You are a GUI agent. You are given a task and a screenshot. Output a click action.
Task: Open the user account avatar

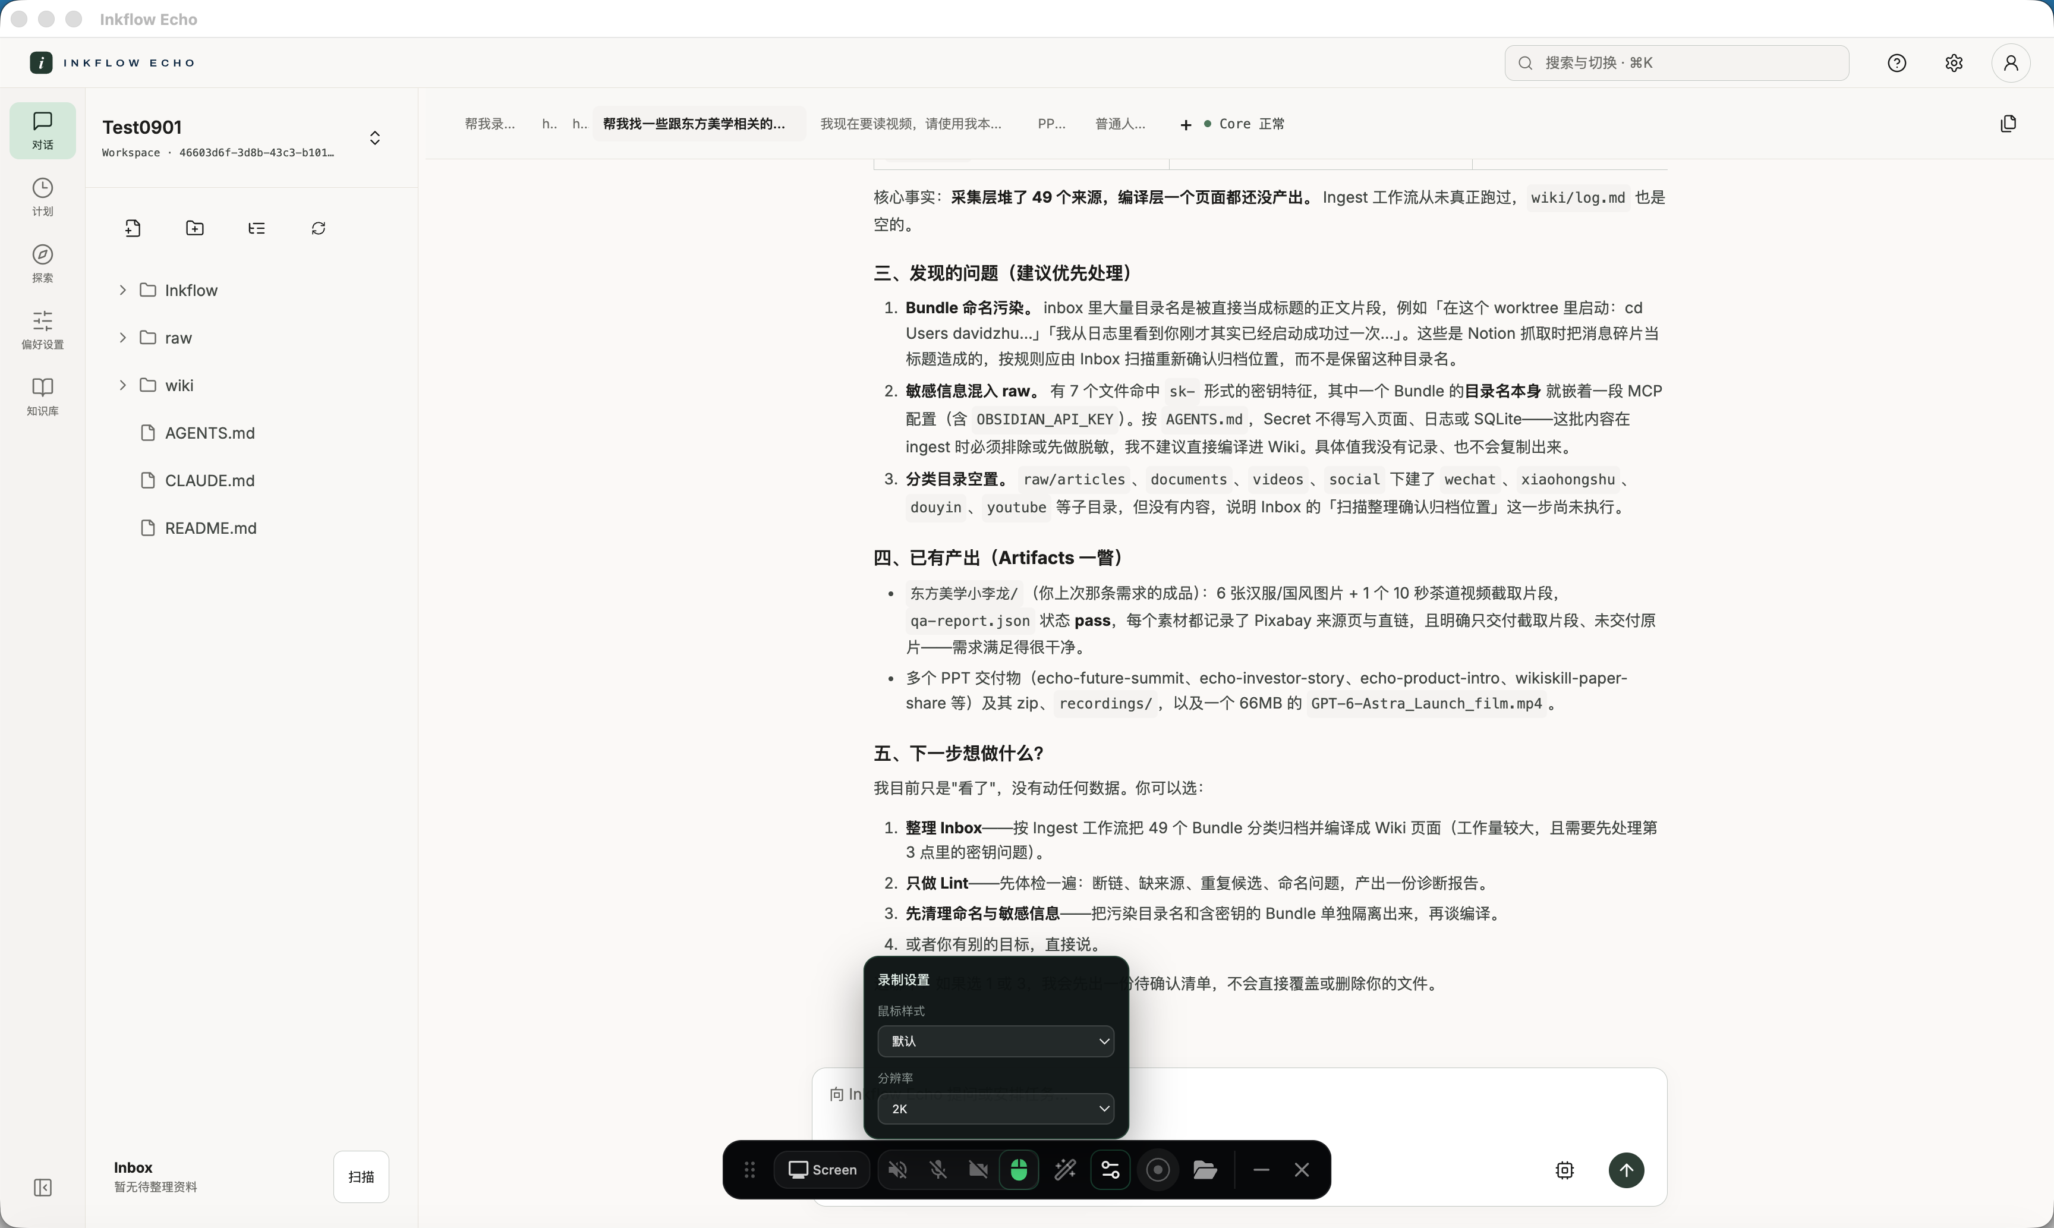click(x=2011, y=63)
